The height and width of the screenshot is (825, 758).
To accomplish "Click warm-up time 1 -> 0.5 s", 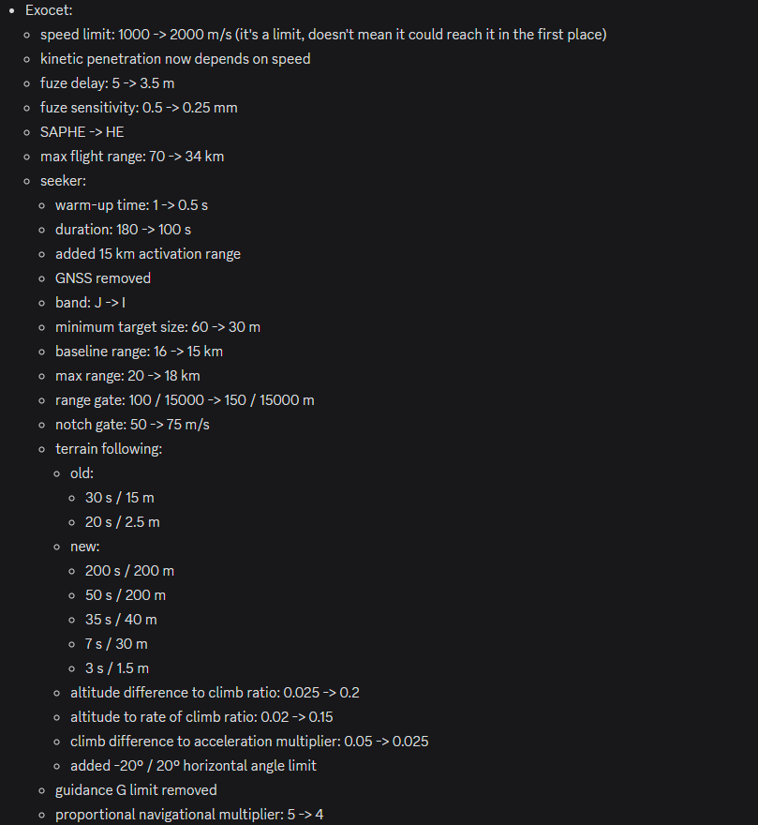I will coord(131,205).
